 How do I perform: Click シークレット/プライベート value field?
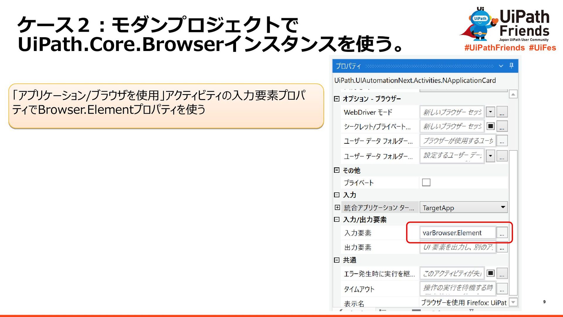tap(452, 126)
